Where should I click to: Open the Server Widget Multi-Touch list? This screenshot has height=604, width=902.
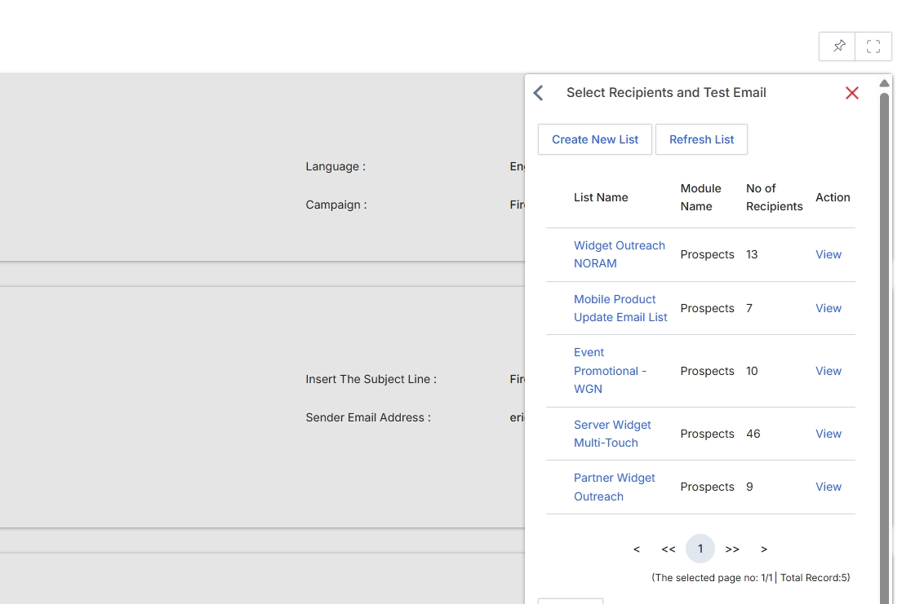(612, 434)
